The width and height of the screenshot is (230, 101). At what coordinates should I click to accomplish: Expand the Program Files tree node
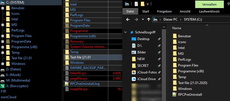click(3, 36)
